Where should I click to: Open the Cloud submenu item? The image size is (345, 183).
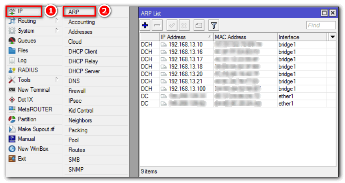(x=75, y=42)
